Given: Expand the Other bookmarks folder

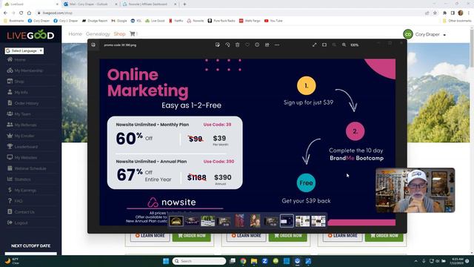Looking at the screenshot, I should 457,21.
